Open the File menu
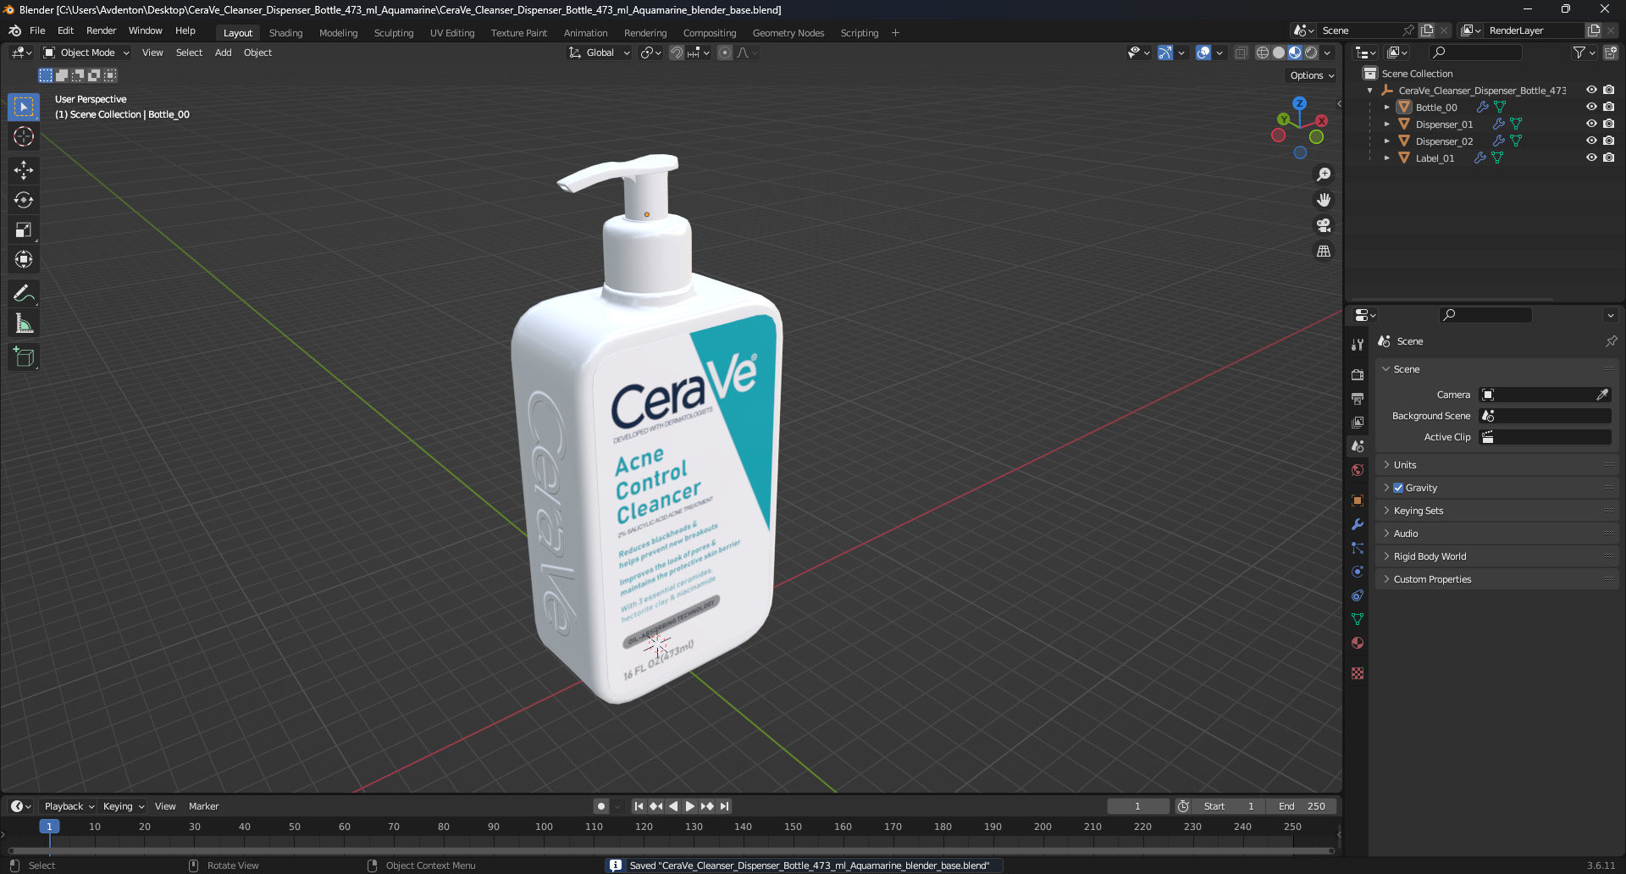Screen dimensions: 1626x874 pos(37,30)
